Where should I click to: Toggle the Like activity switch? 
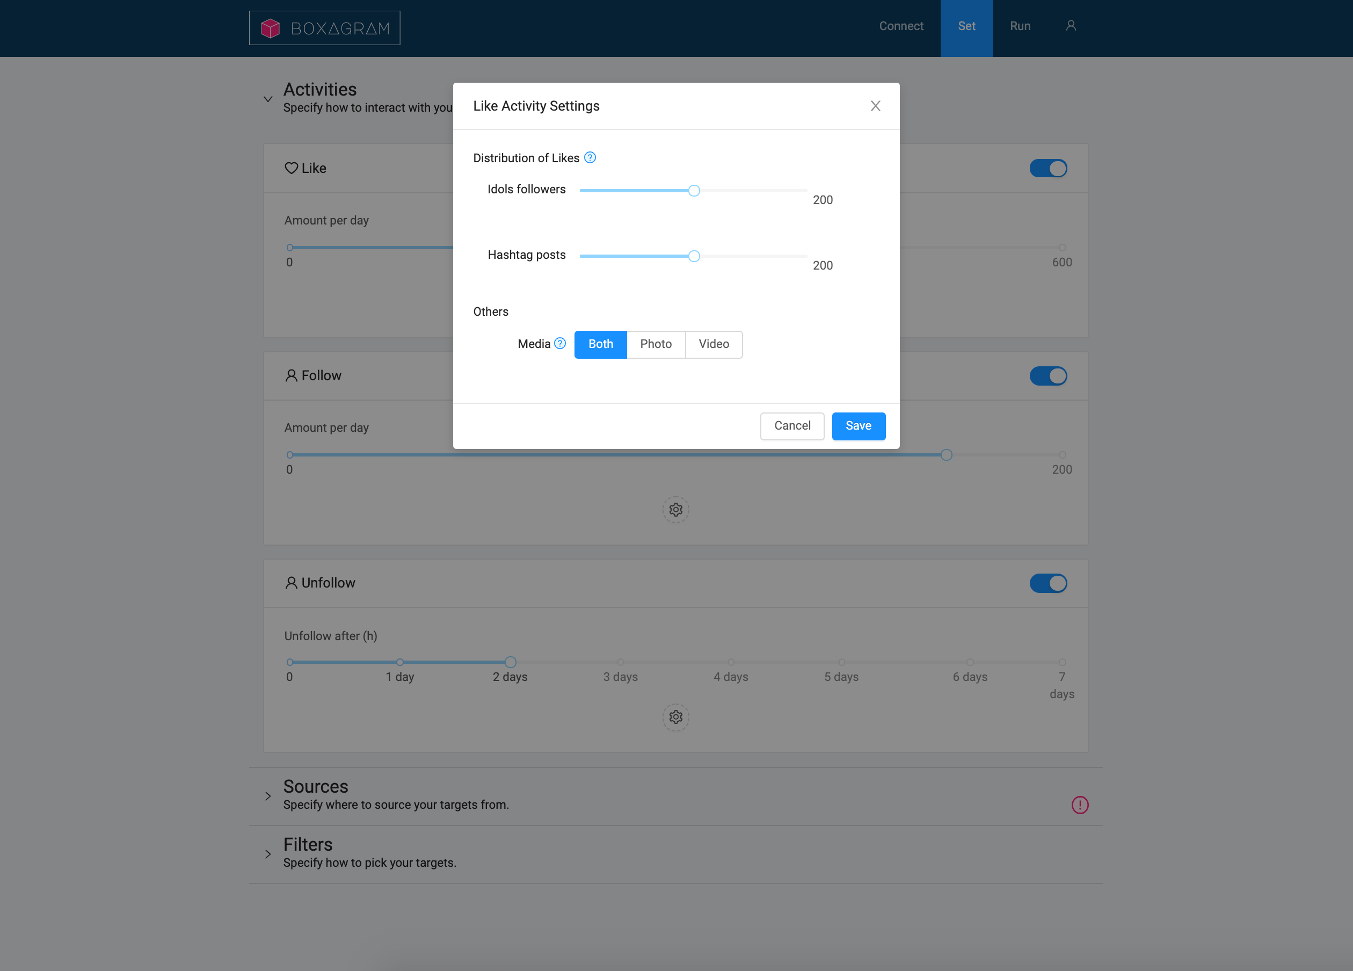(1048, 168)
